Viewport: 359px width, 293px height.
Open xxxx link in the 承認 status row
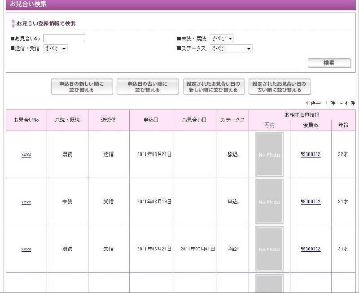click(x=26, y=249)
